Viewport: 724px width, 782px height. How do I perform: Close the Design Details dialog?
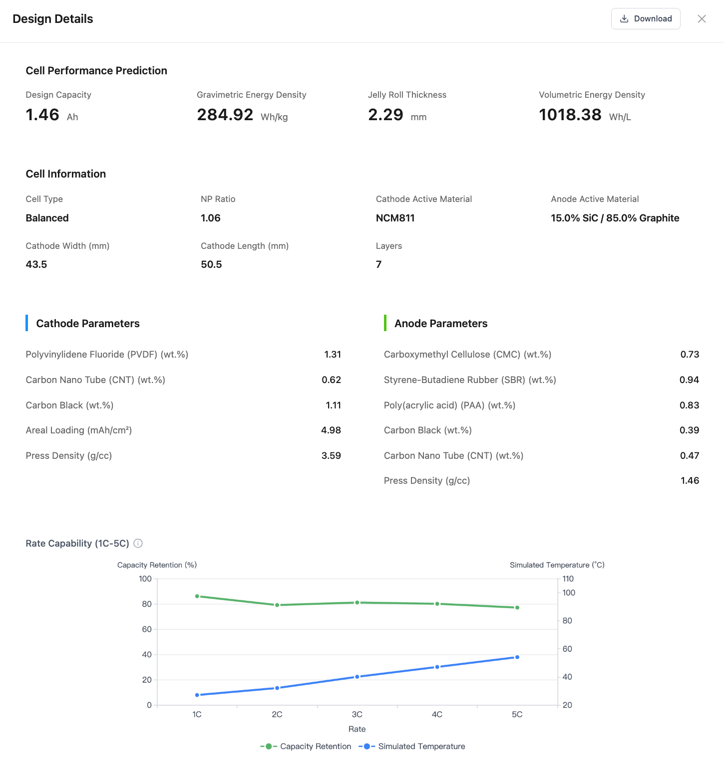(702, 19)
